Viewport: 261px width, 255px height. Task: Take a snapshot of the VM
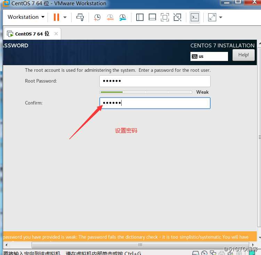(x=97, y=17)
